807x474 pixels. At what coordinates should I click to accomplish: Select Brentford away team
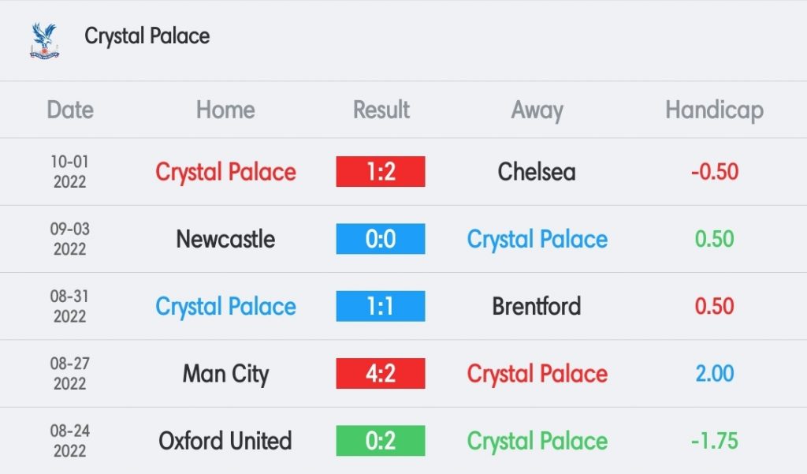[537, 306]
